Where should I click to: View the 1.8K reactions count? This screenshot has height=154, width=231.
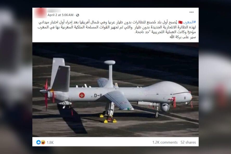point(50,143)
